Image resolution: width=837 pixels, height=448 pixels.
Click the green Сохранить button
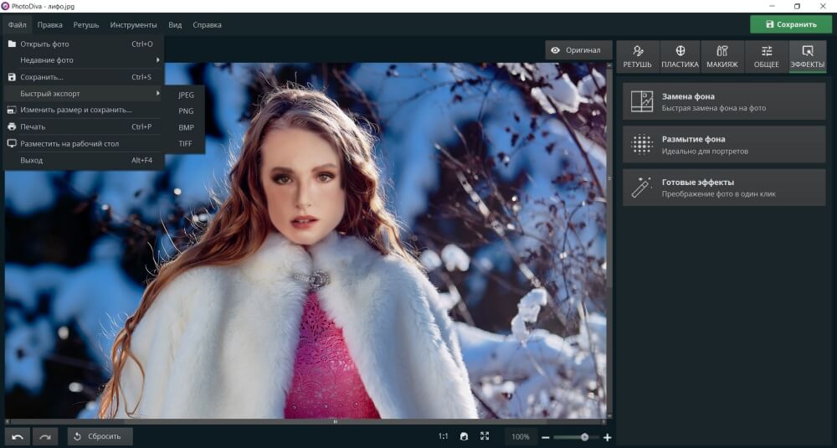point(790,24)
